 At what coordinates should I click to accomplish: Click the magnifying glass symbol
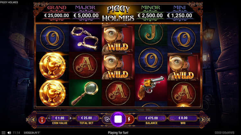85,93
